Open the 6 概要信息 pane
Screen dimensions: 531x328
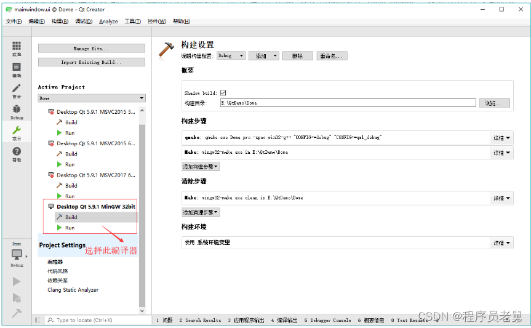coord(371,320)
